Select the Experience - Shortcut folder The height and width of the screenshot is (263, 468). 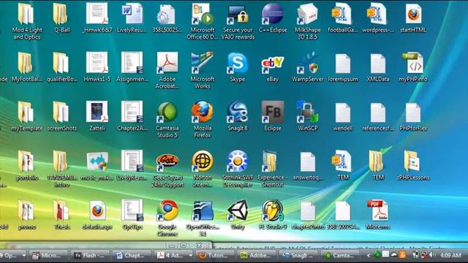coord(270,161)
